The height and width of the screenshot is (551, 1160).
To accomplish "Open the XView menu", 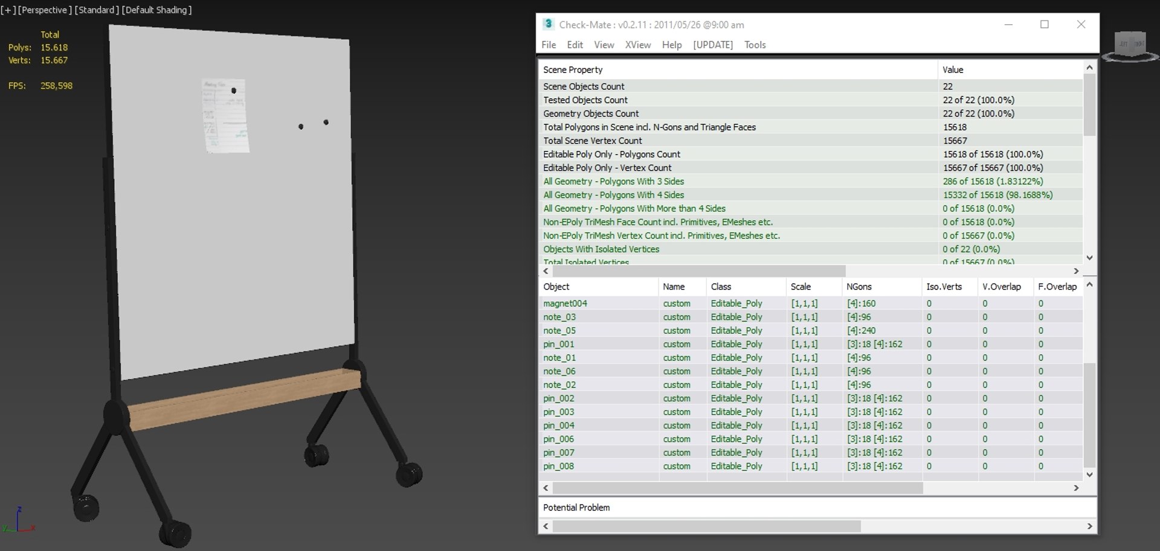I will [x=638, y=45].
